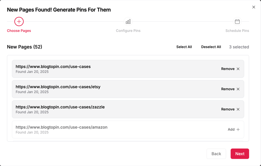Close the dialog with the X icon
This screenshot has width=261, height=166.
coord(254,7)
